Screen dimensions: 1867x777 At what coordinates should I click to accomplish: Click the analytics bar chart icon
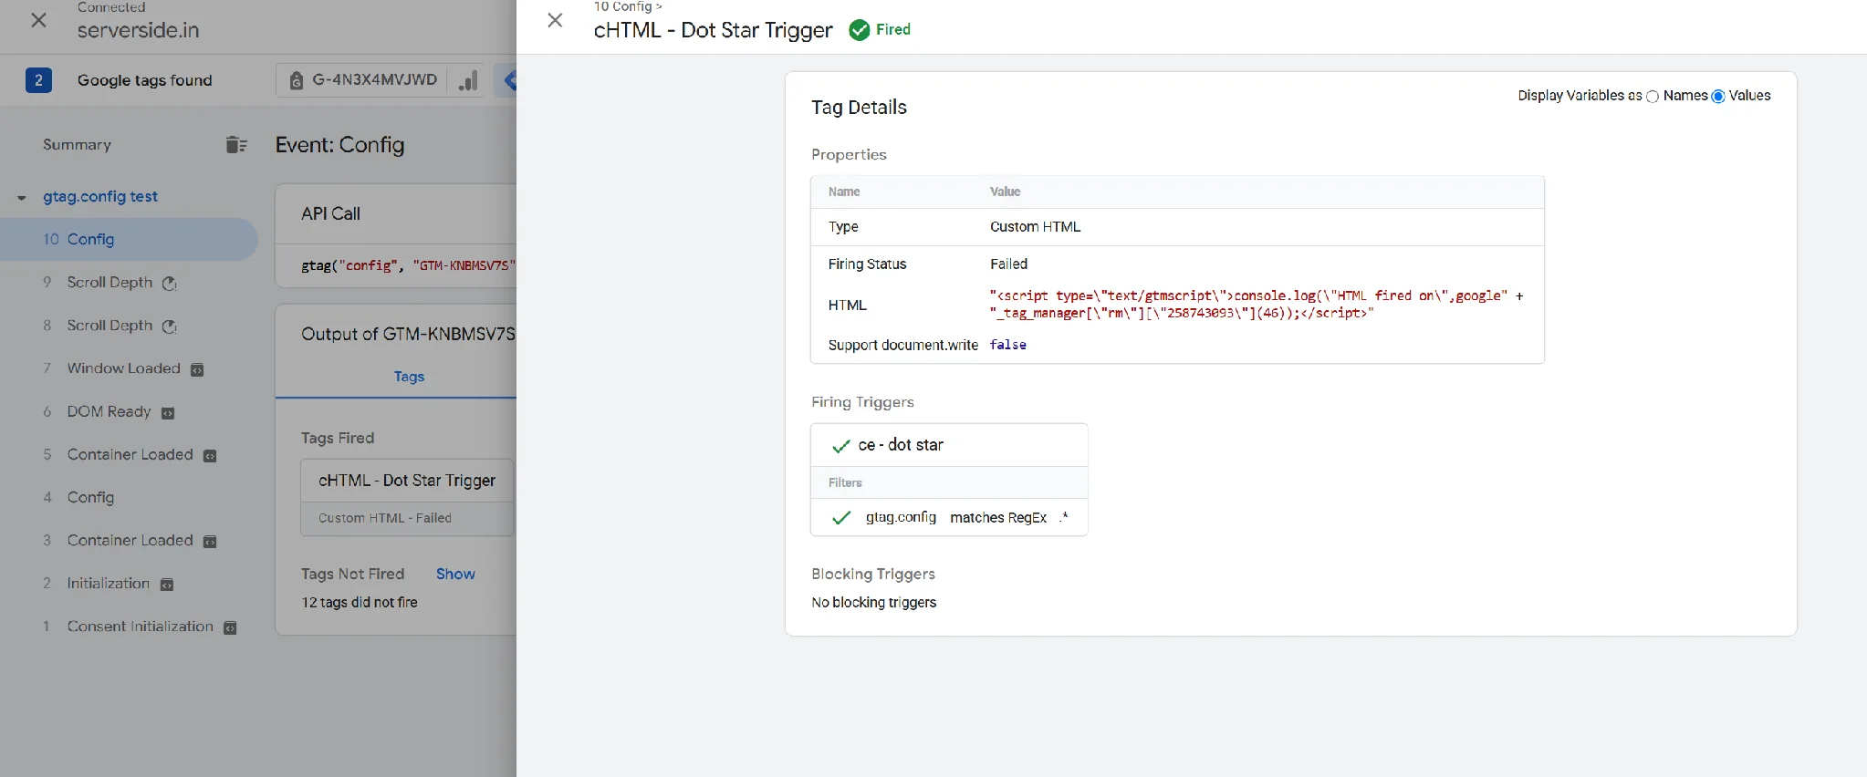point(468,80)
